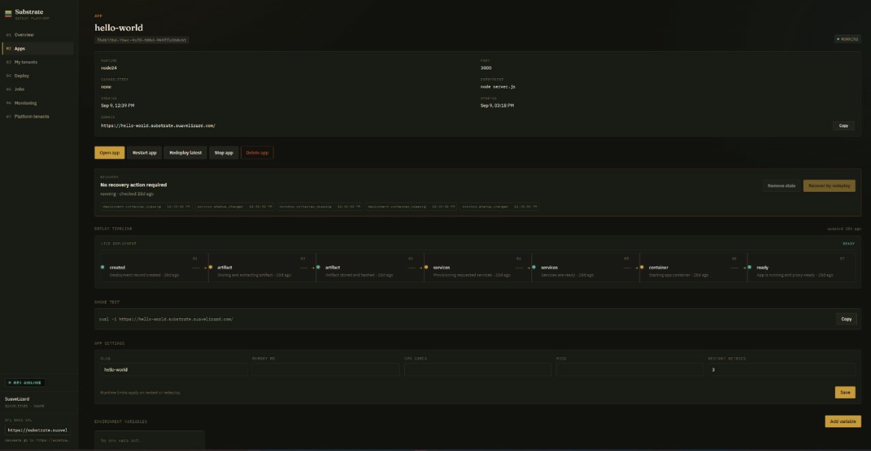Click the app ID badge under hello-world
The width and height of the screenshot is (871, 451).
tap(142, 40)
